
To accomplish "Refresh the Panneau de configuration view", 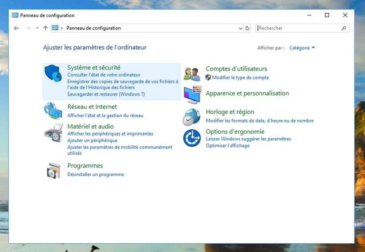I will (x=247, y=28).
